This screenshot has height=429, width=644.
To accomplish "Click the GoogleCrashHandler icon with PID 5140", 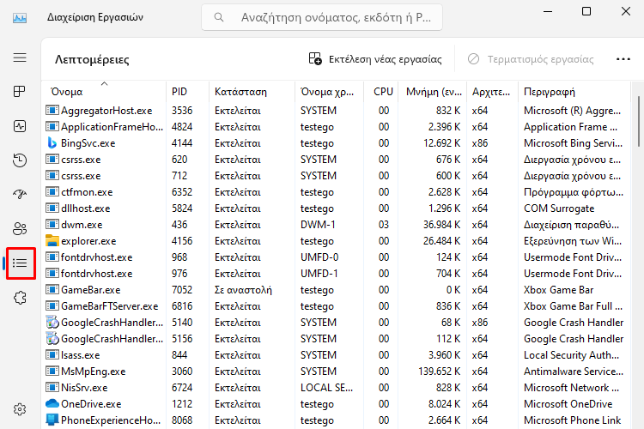I will 52,323.
